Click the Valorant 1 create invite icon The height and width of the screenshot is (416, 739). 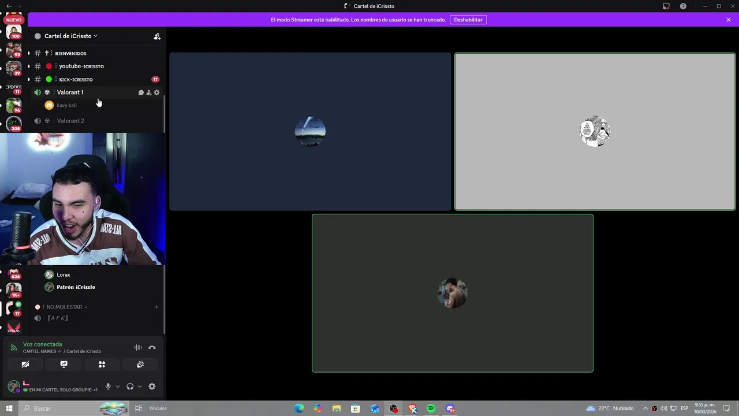[x=148, y=92]
